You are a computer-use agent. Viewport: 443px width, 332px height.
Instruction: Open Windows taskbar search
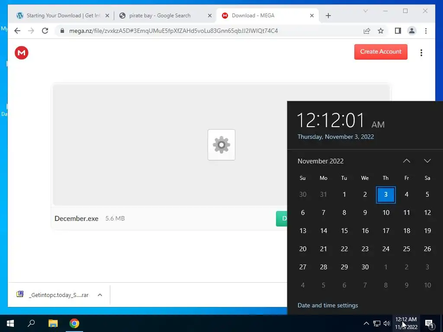point(31,323)
